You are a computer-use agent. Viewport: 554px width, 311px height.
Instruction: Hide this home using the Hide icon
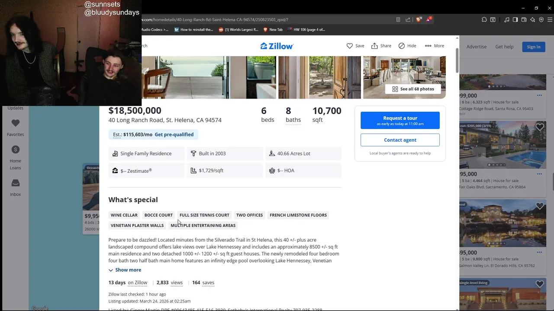coord(407,46)
